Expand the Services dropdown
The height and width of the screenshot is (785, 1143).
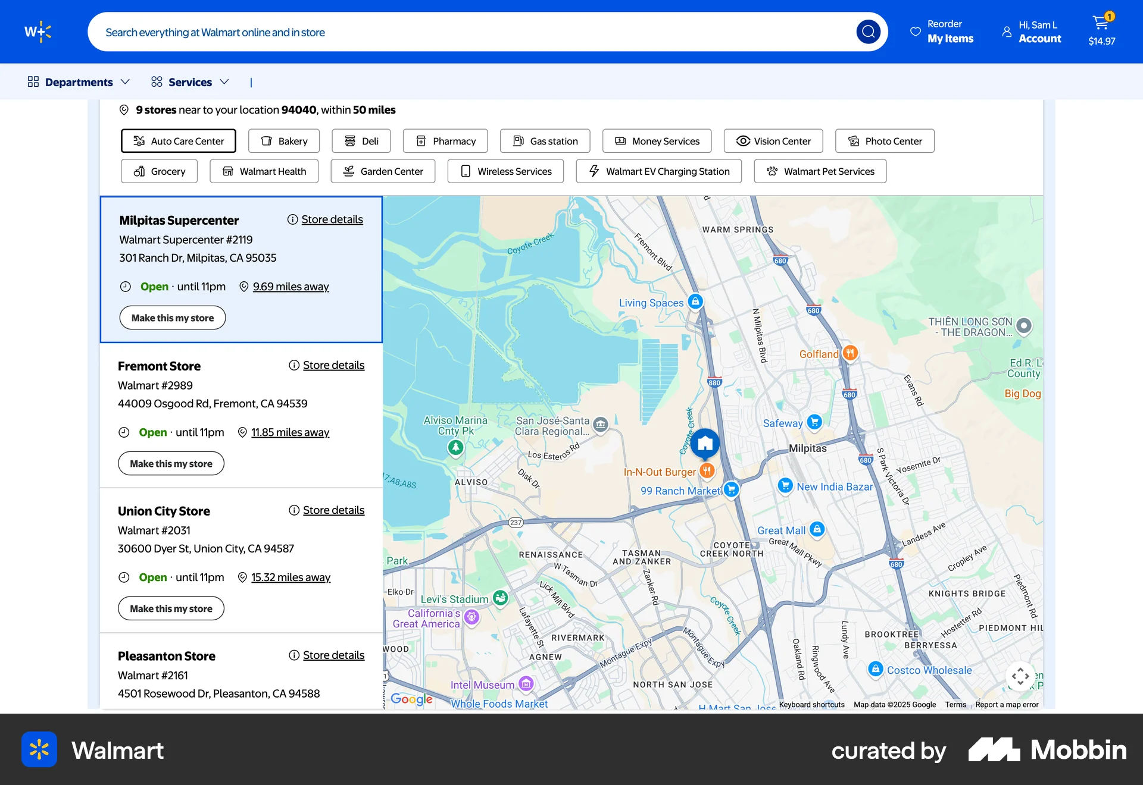pos(190,81)
